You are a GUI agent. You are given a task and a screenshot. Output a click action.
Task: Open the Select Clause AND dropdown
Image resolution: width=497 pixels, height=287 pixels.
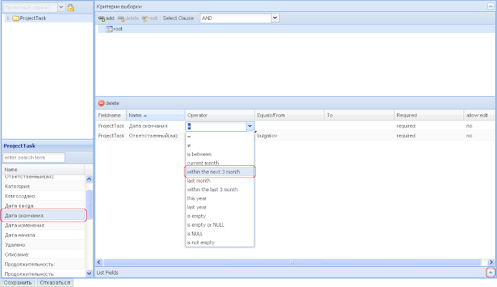click(x=275, y=19)
